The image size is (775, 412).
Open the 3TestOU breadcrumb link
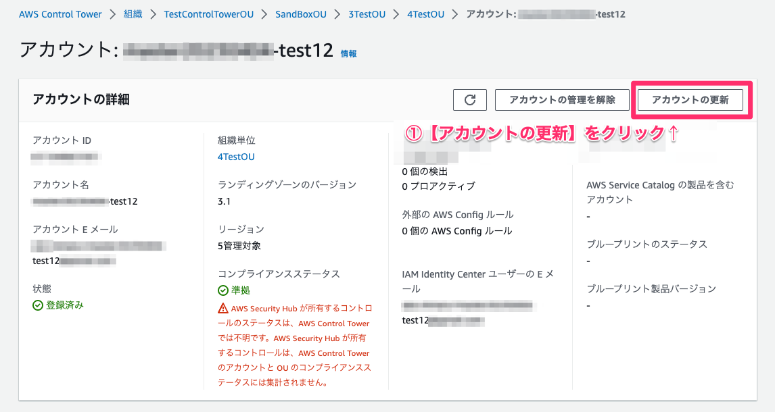(367, 14)
